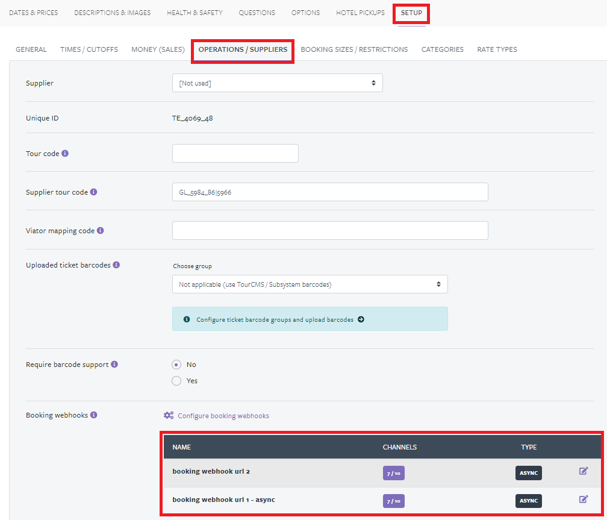This screenshot has width=607, height=520.
Task: Open the Supplier dropdown
Action: 277,83
